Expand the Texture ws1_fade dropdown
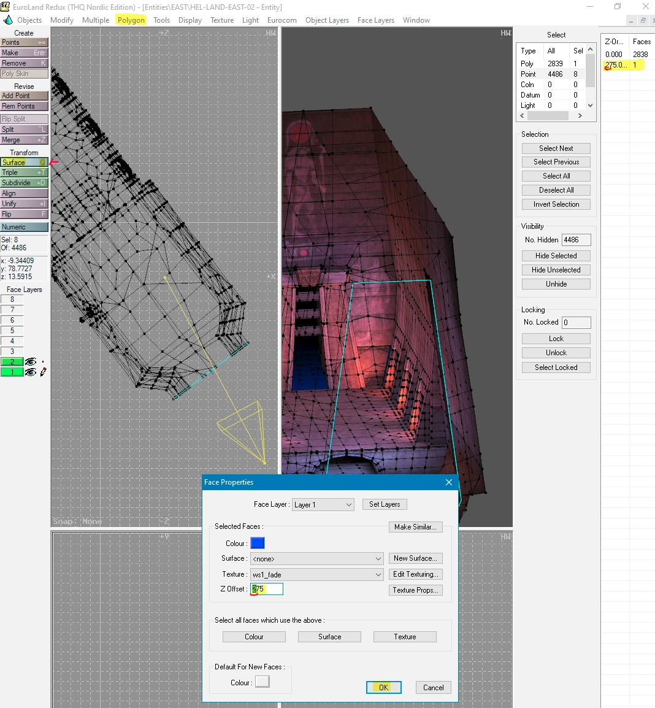 317,574
